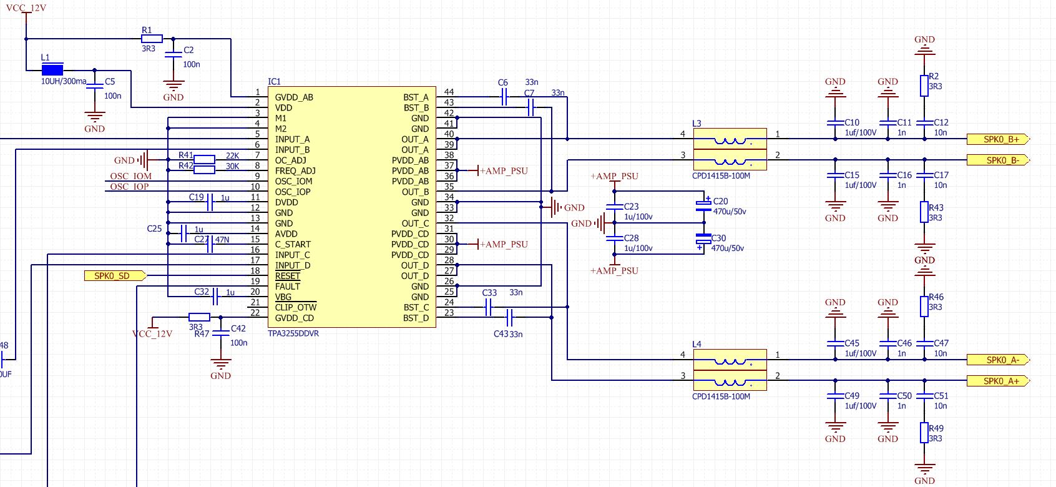Viewport: 1056px width, 487px height.
Task: Select resistor R1 symbol
Action: click(x=152, y=39)
